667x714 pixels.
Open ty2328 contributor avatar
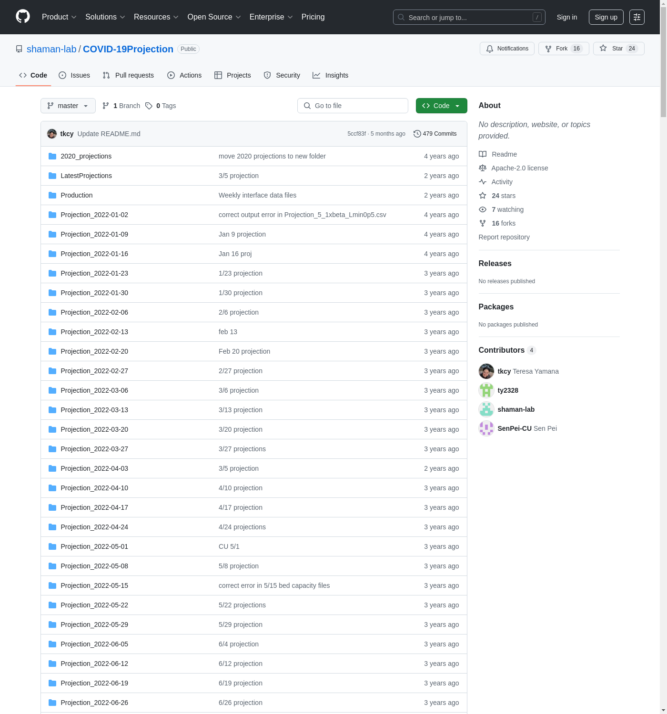point(486,390)
